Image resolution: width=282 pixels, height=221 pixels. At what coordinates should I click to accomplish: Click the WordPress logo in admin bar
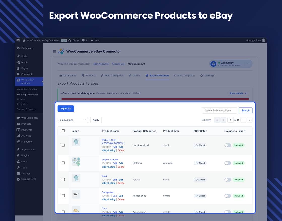(18, 40)
